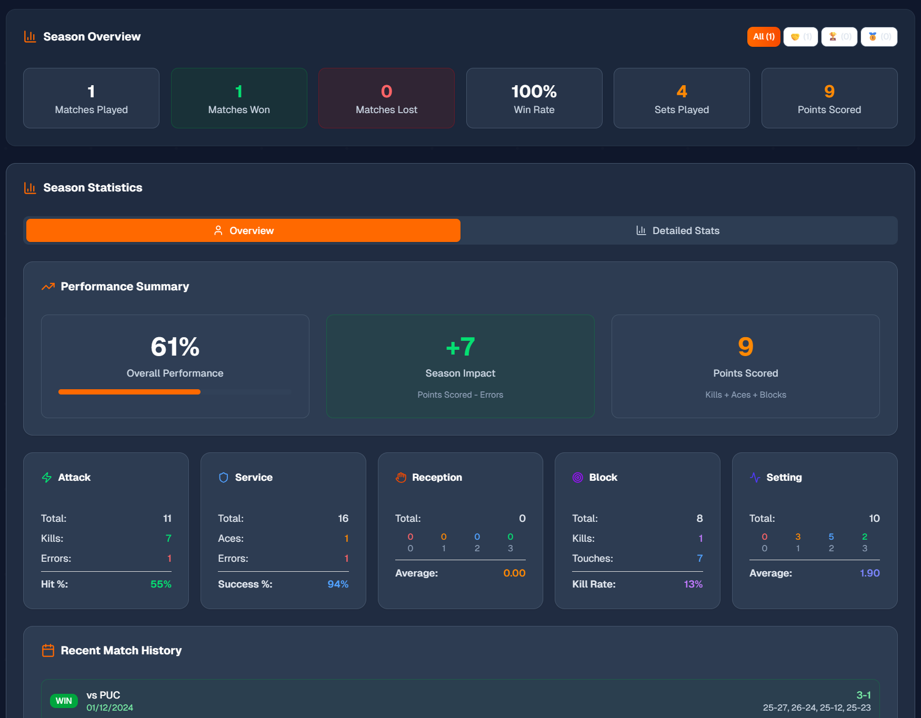Select the medal filter button
This screenshot has height=718, width=921.
click(x=878, y=37)
